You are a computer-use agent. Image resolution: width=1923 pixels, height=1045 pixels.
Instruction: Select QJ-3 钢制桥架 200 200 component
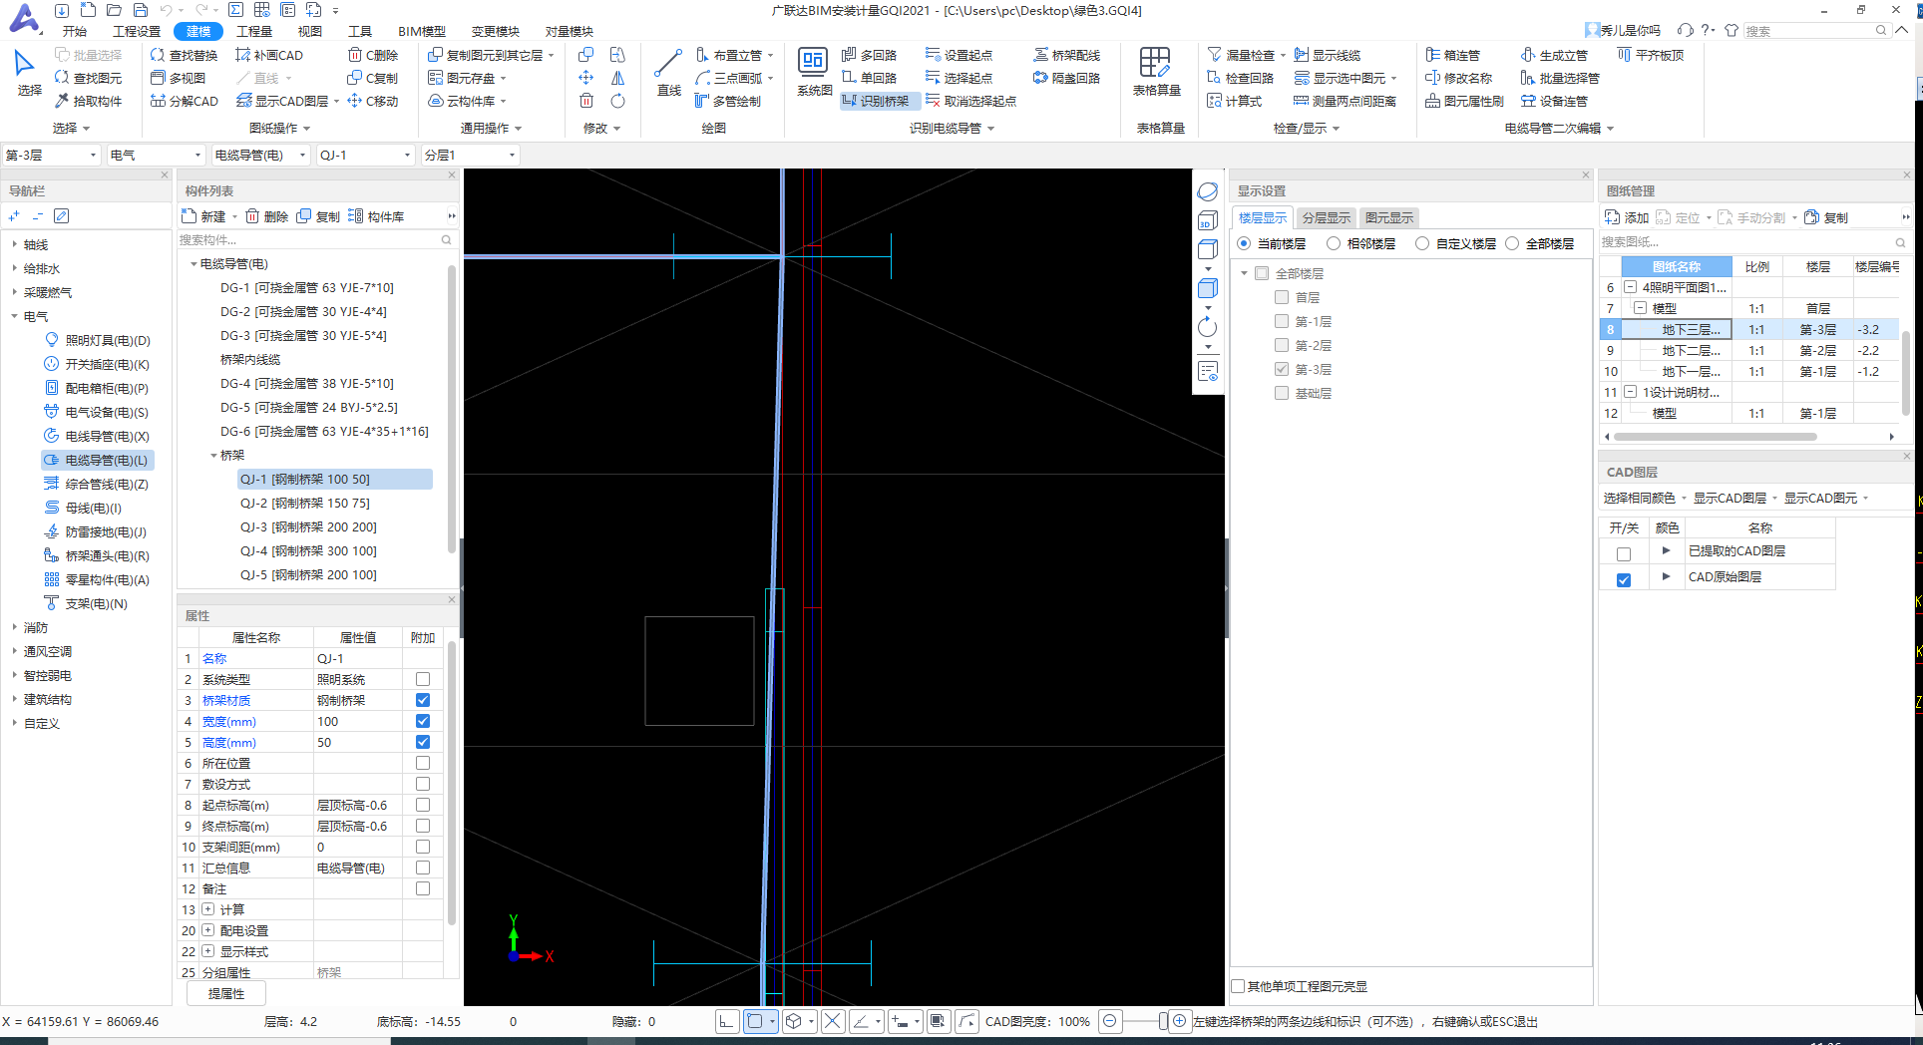click(x=308, y=526)
